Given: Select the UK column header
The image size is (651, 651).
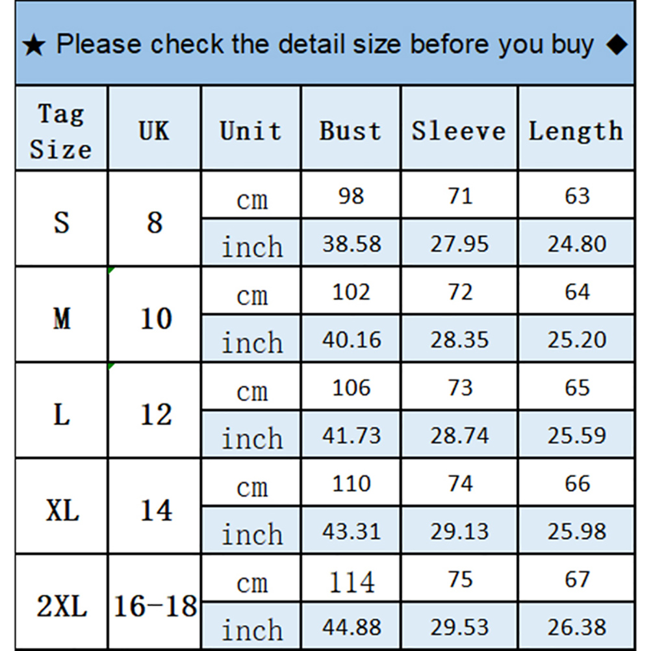Looking at the screenshot, I should click(x=154, y=131).
